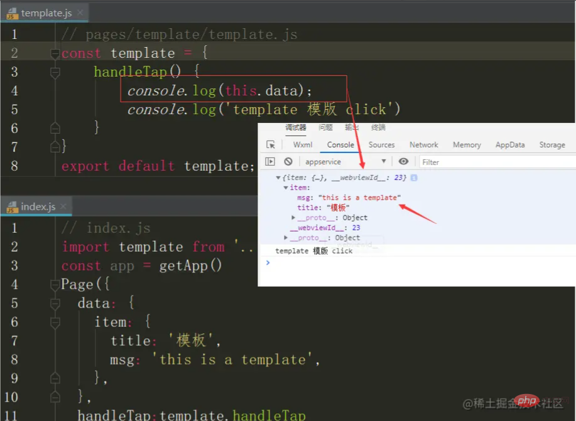Viewport: 576px width, 421px height.
Task: Collapse the item: node in console
Action: tap(285, 188)
